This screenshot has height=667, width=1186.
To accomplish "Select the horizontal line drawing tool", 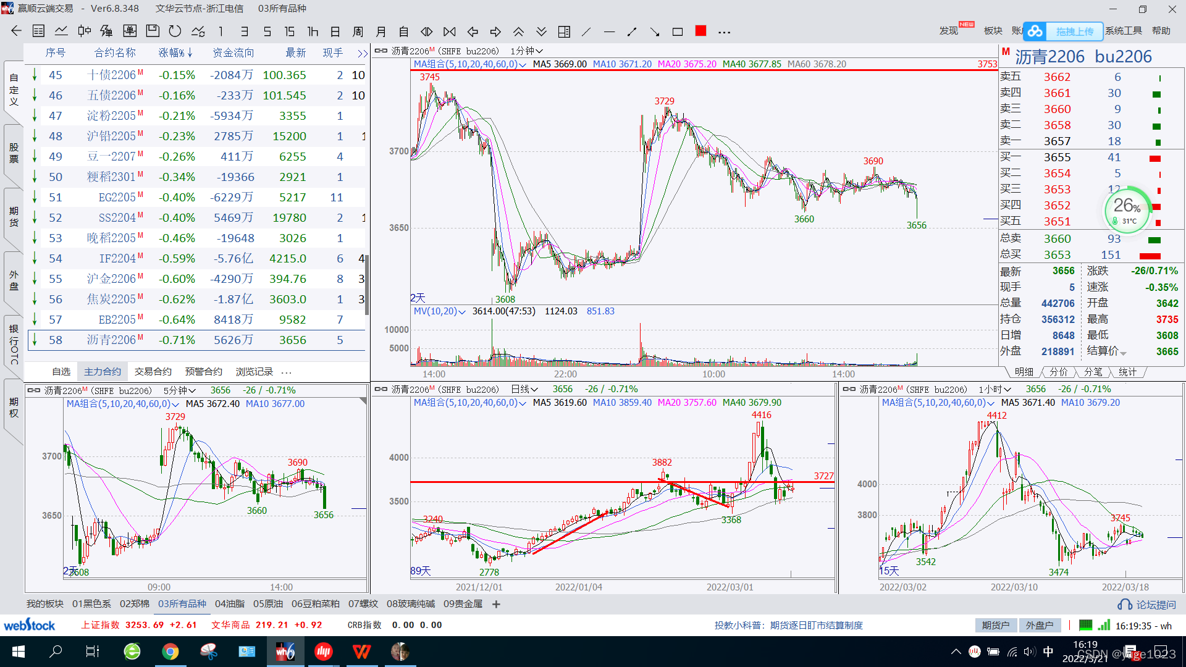I will coord(609,31).
